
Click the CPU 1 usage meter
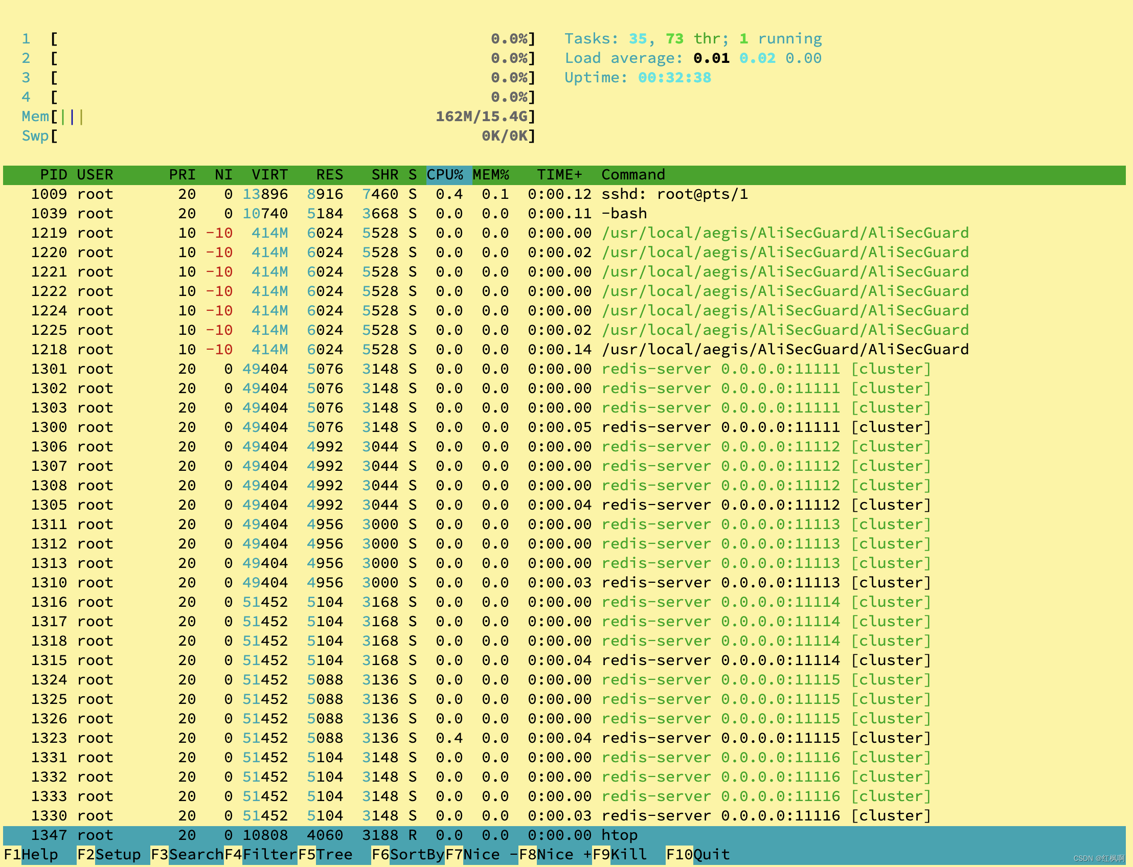278,39
